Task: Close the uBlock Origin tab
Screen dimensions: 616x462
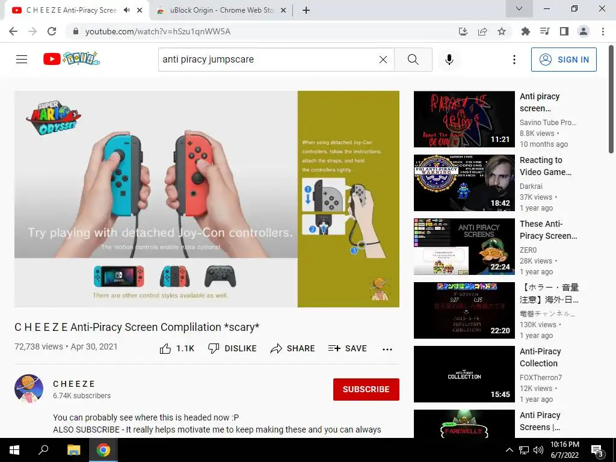Action: click(x=283, y=10)
